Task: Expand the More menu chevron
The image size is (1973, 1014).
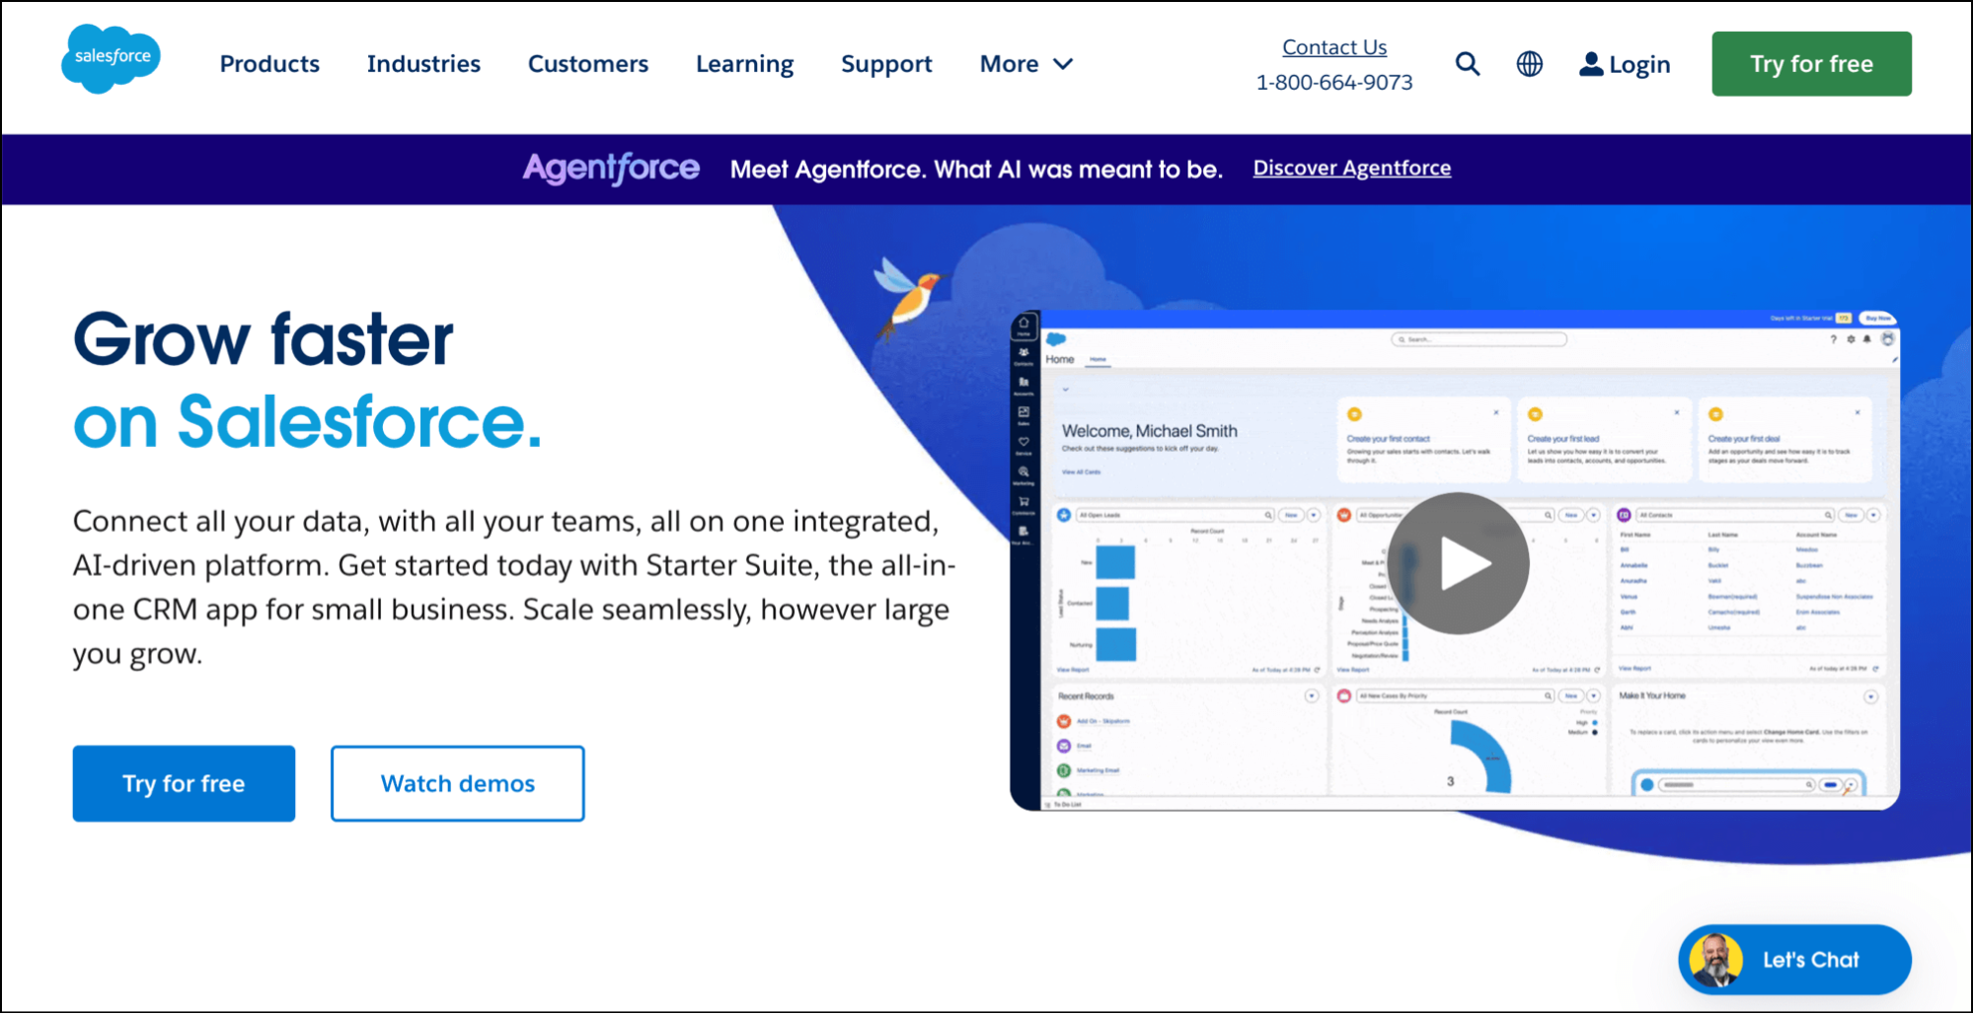Action: (x=1063, y=64)
